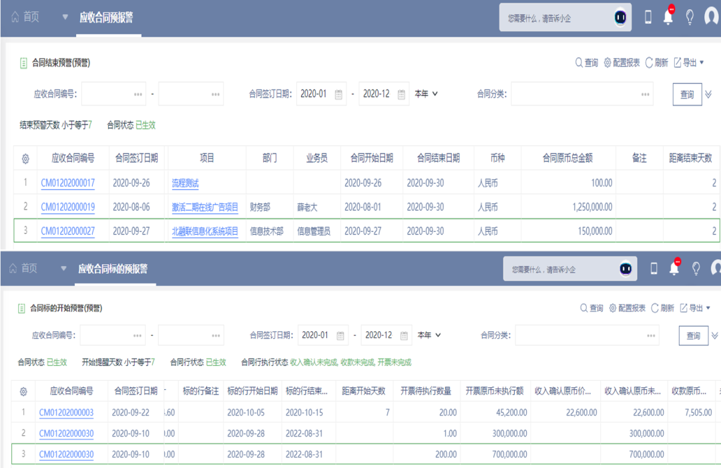
Task: Open 配置报表 in the 合同结束预警 toolbar
Action: (622, 63)
